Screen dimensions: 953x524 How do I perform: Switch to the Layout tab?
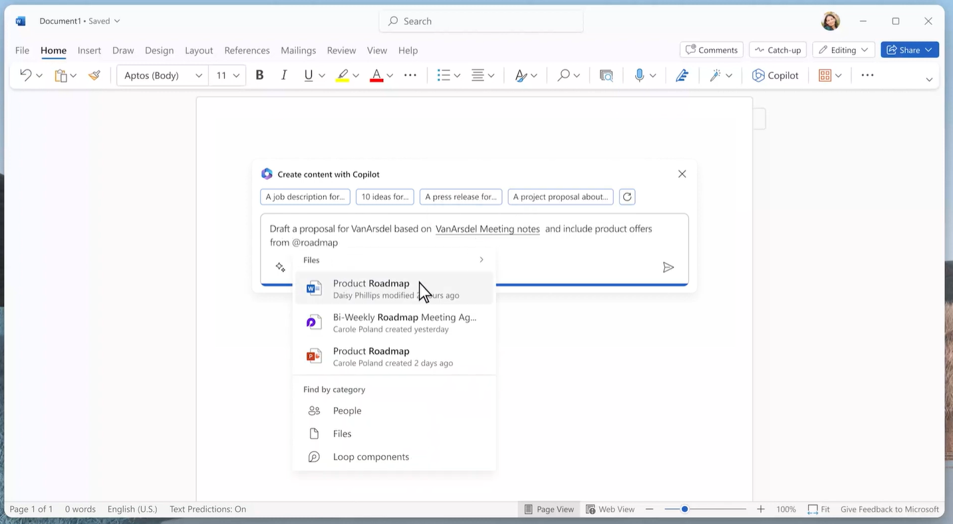coord(199,50)
